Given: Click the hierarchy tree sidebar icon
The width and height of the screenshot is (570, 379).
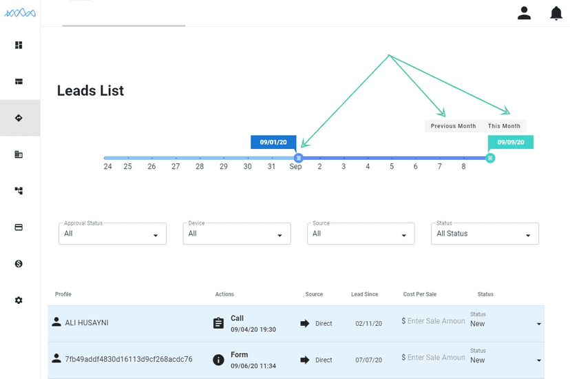Looking at the screenshot, I should point(19,191).
